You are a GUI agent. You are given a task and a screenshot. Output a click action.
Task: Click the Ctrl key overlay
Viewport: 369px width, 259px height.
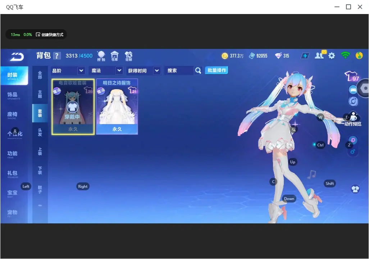tap(320, 145)
